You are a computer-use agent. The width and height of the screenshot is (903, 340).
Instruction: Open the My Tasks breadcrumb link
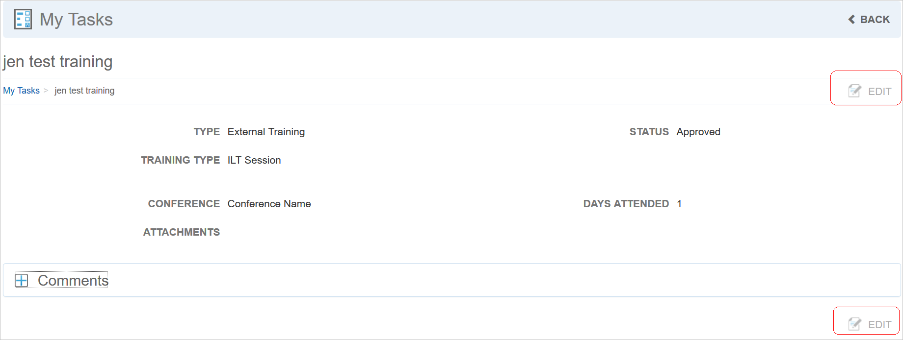coord(21,91)
